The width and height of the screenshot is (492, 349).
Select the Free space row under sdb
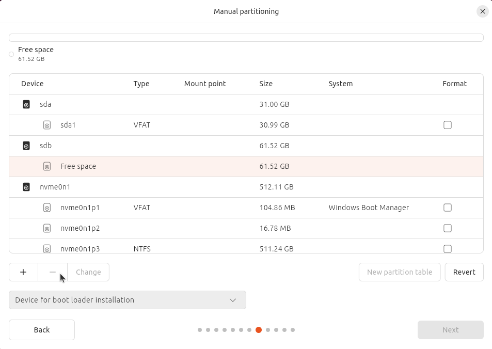pos(246,166)
